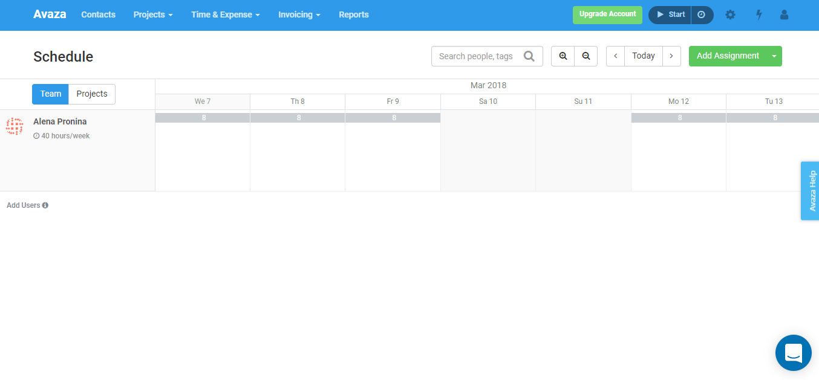This screenshot has height=380, width=819.
Task: Expand the Invoicing menu
Action: (x=299, y=14)
